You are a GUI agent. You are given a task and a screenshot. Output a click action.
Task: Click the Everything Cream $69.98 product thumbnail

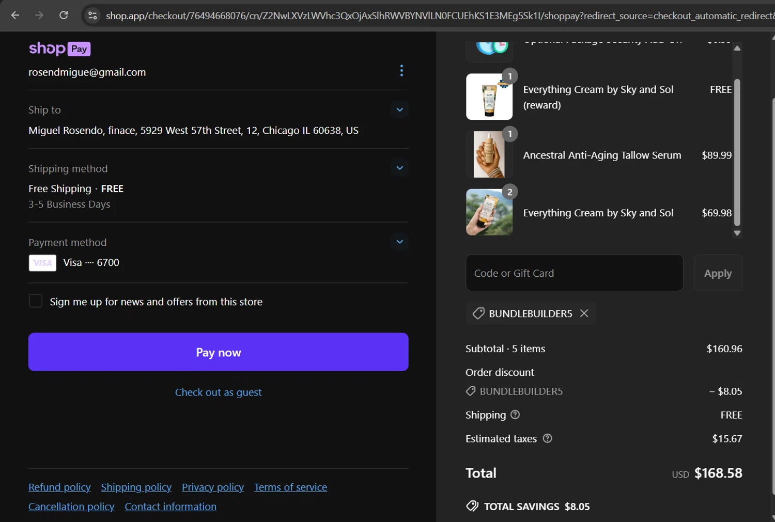tap(489, 212)
